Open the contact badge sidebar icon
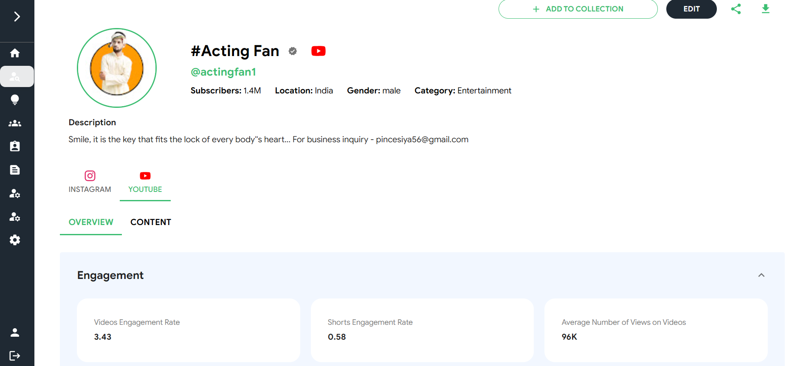 click(x=15, y=146)
